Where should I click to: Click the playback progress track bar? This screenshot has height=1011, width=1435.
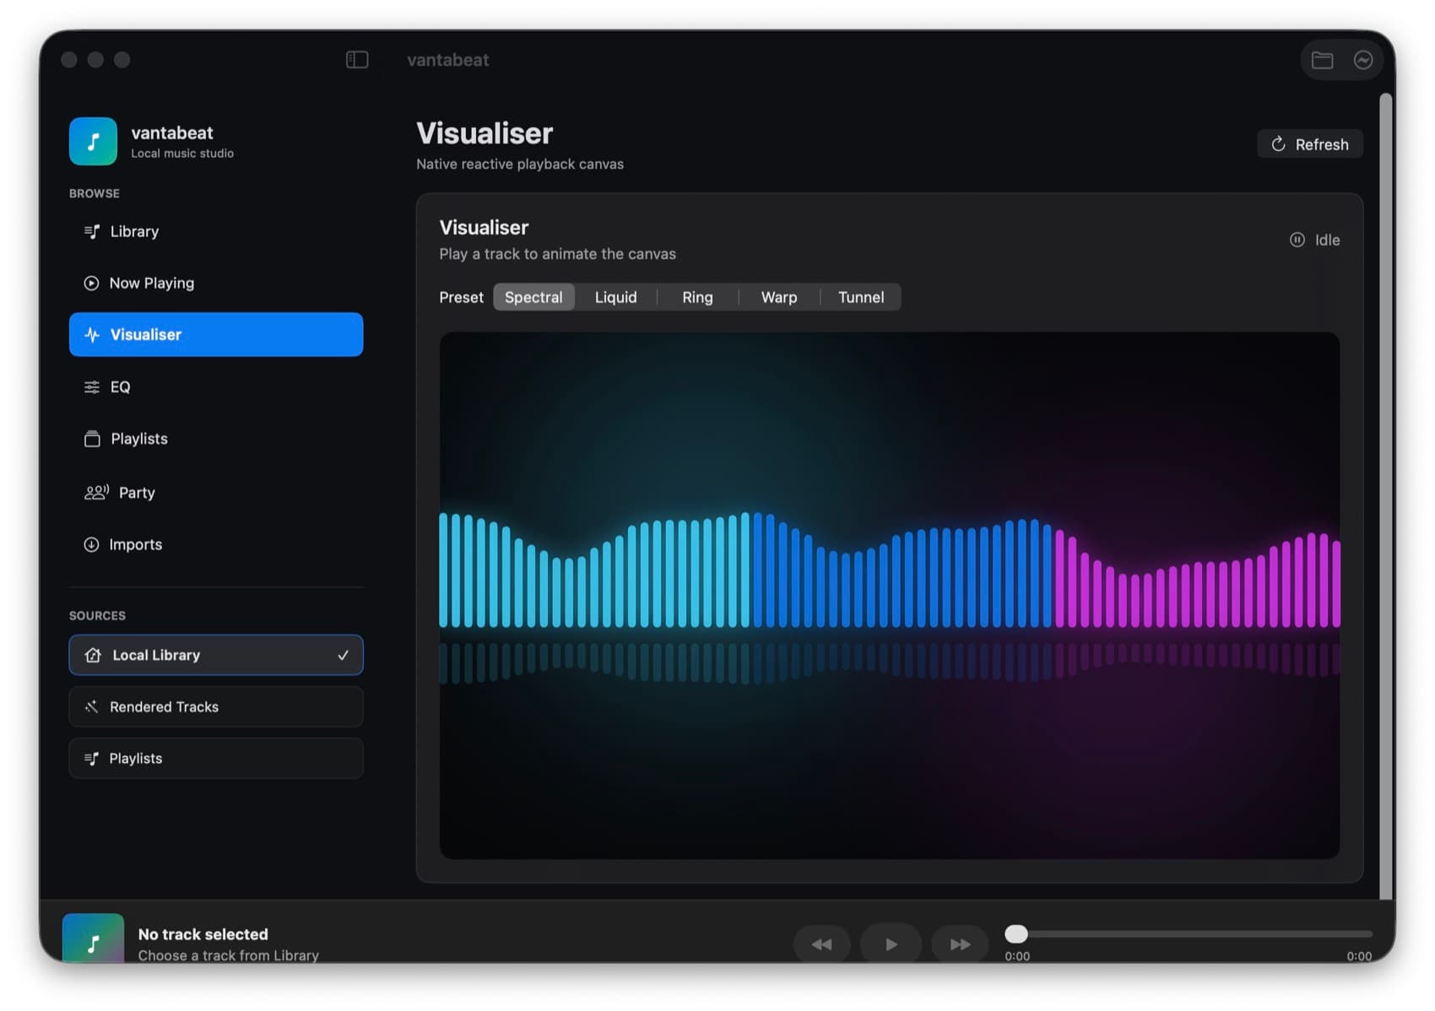click(1189, 934)
